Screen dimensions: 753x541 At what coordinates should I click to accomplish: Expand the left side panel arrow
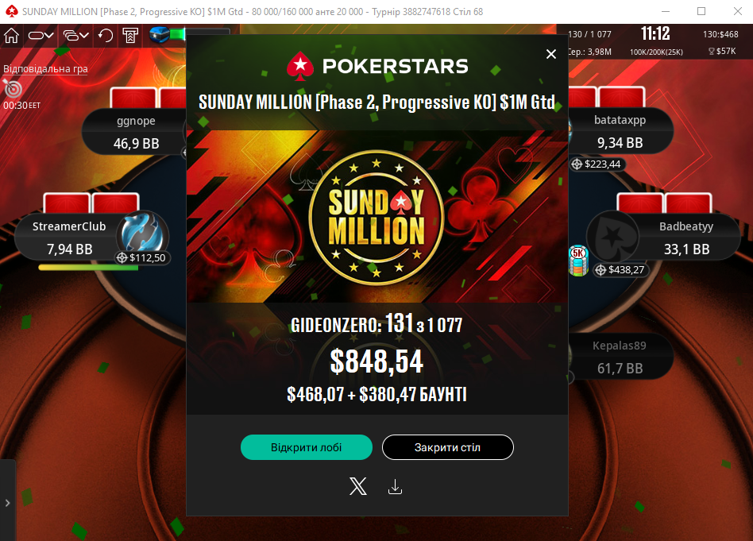(7, 503)
